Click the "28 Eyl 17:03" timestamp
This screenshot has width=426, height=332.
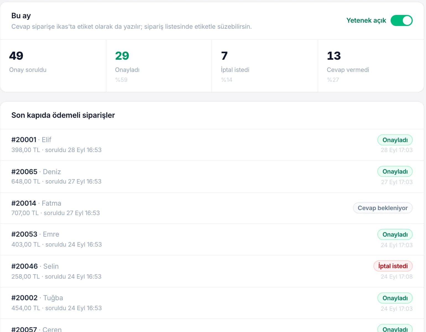click(x=397, y=150)
